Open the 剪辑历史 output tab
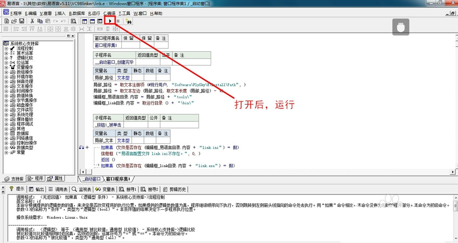The image size is (458, 243). point(174,189)
